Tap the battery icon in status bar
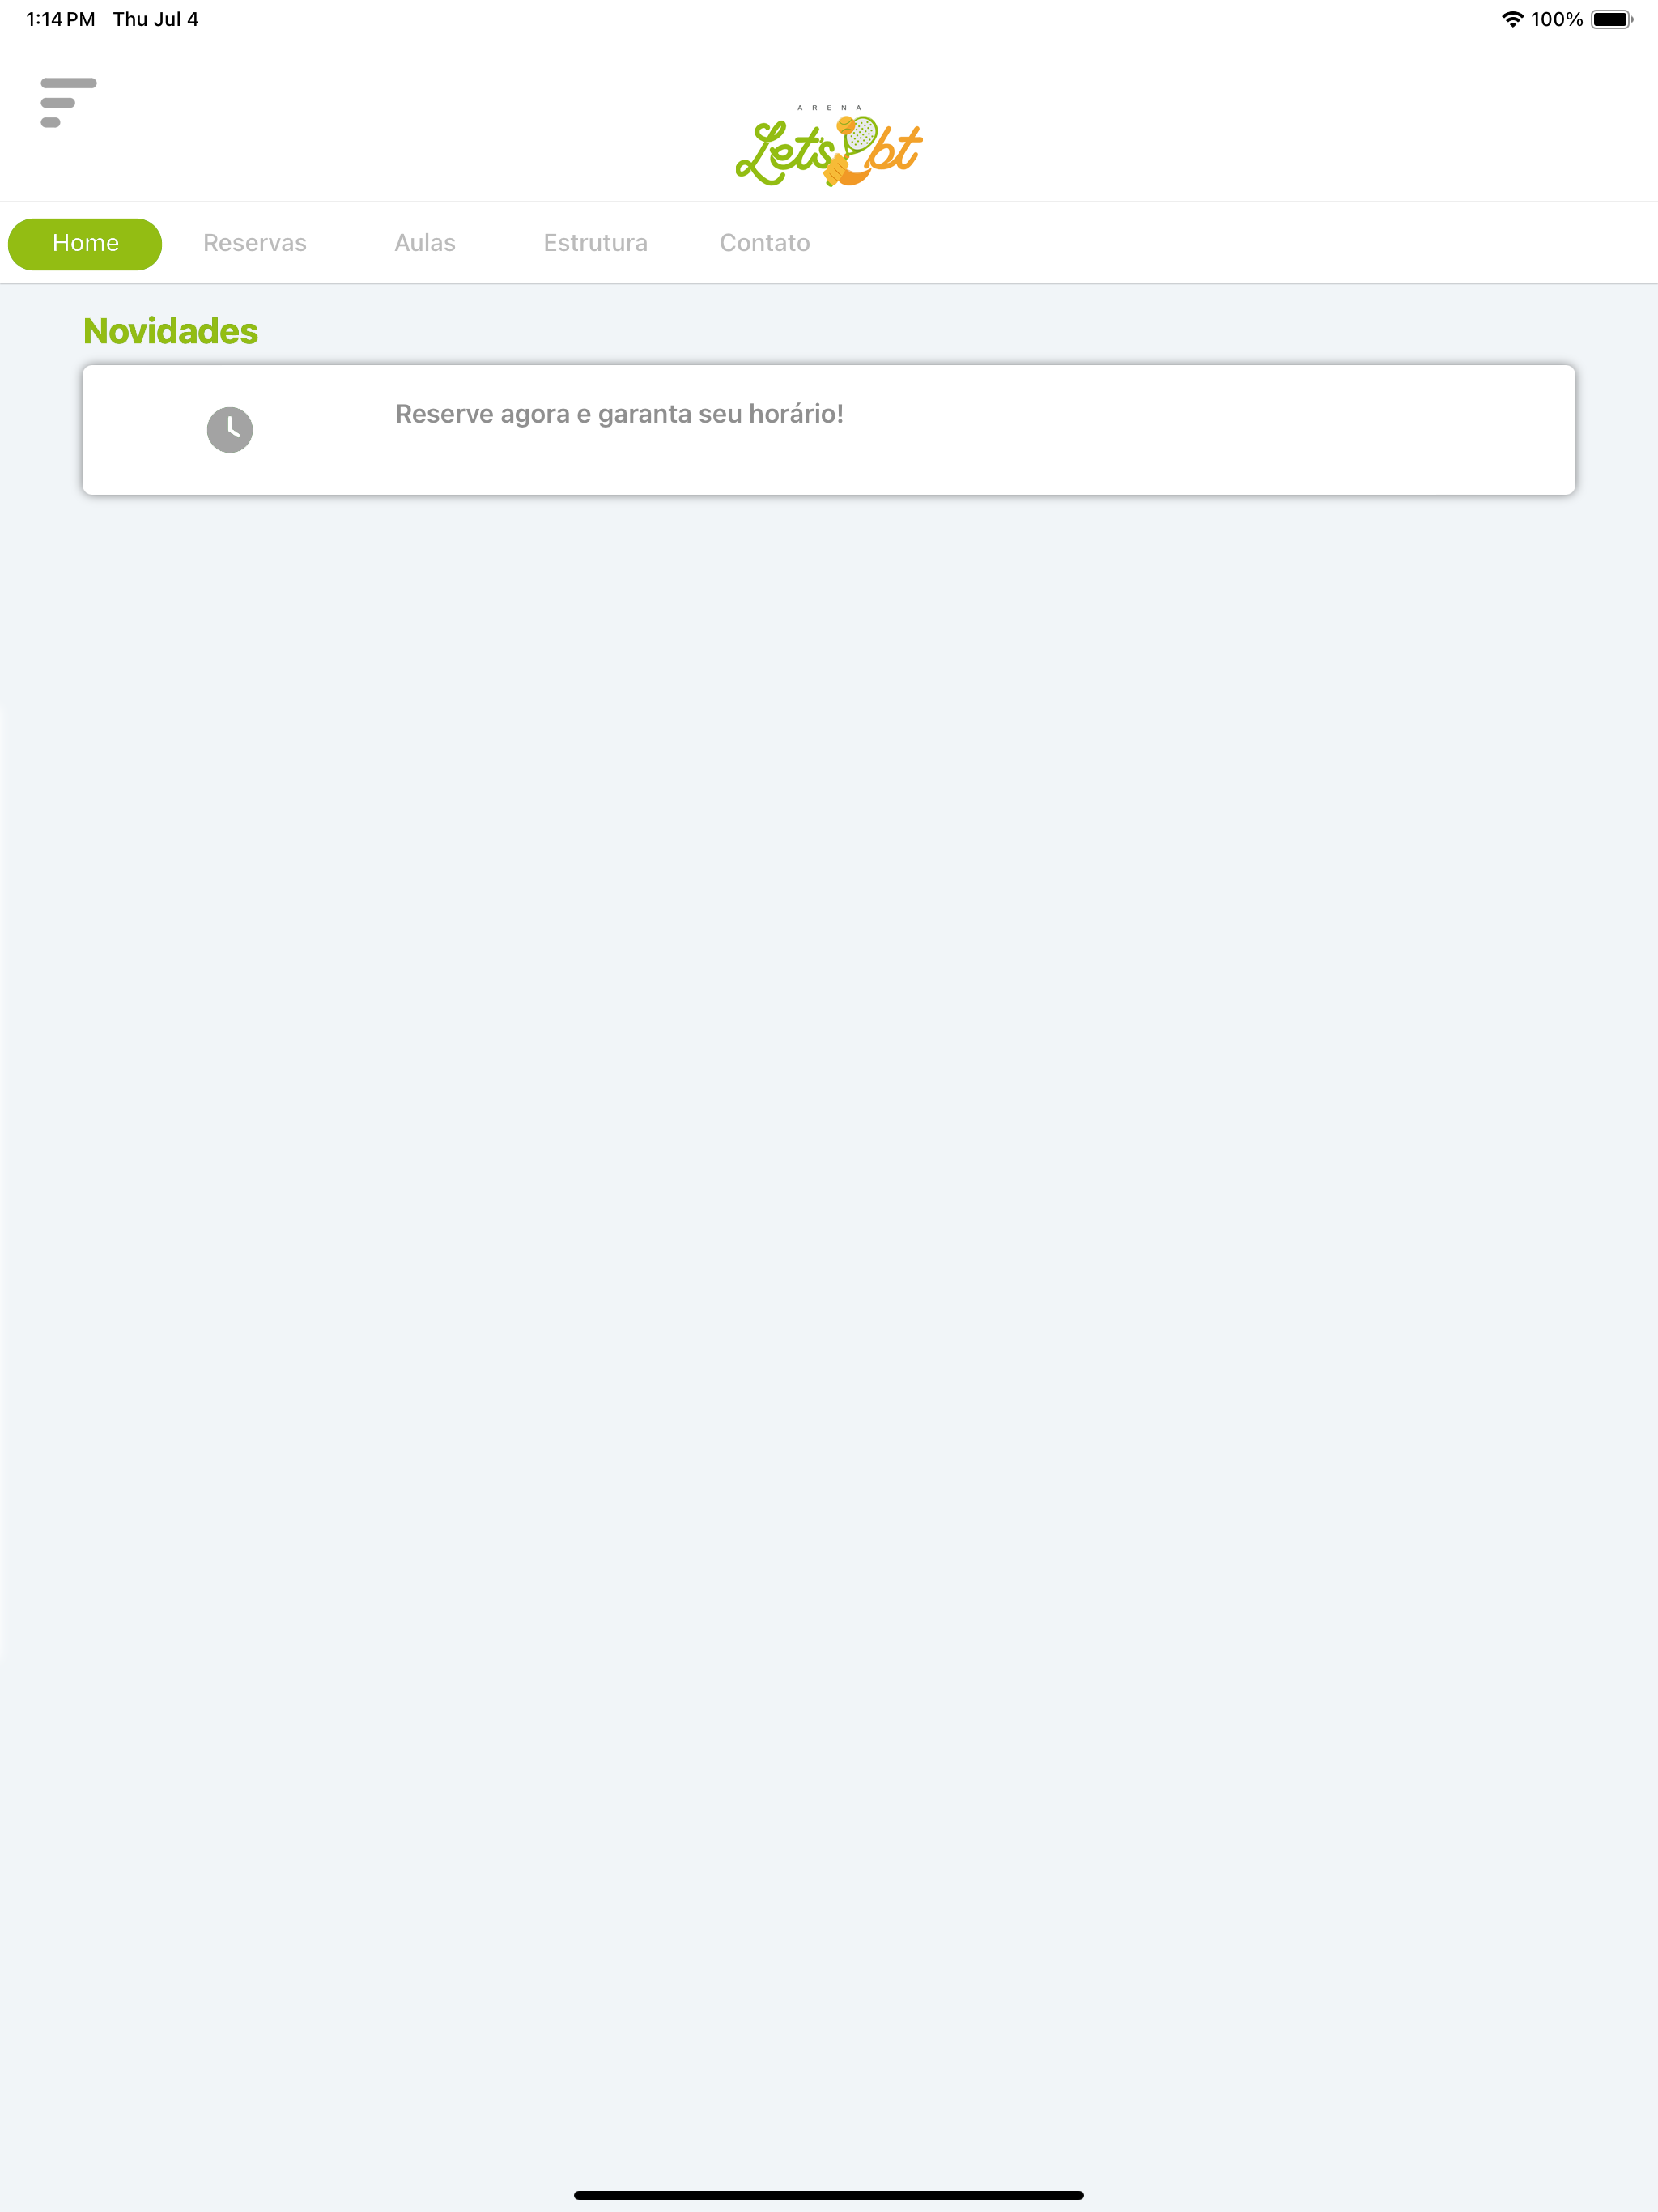This screenshot has width=1658, height=2212. point(1612,19)
